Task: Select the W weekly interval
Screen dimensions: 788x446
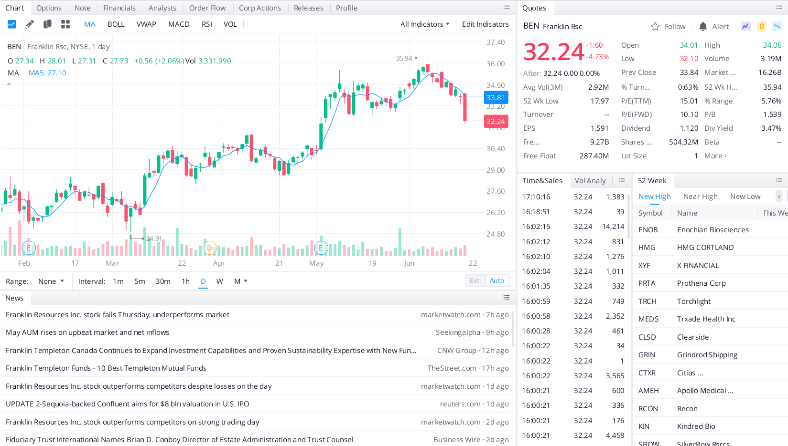Action: [220, 281]
